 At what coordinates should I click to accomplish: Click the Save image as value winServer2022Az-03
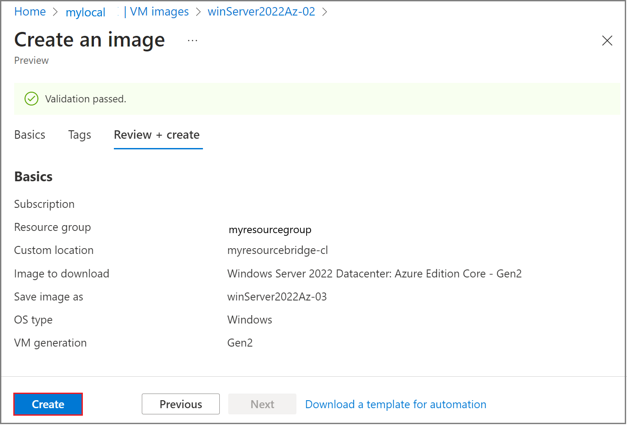click(x=277, y=296)
